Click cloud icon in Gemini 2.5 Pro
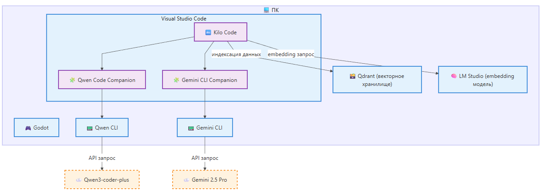Screen dimensions: 541x191 coord(187,180)
